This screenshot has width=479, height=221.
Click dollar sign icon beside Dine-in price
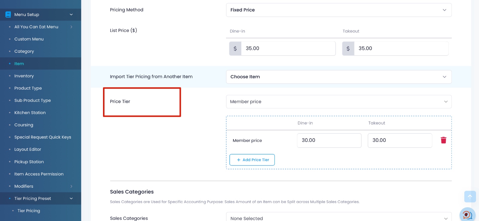tap(235, 48)
